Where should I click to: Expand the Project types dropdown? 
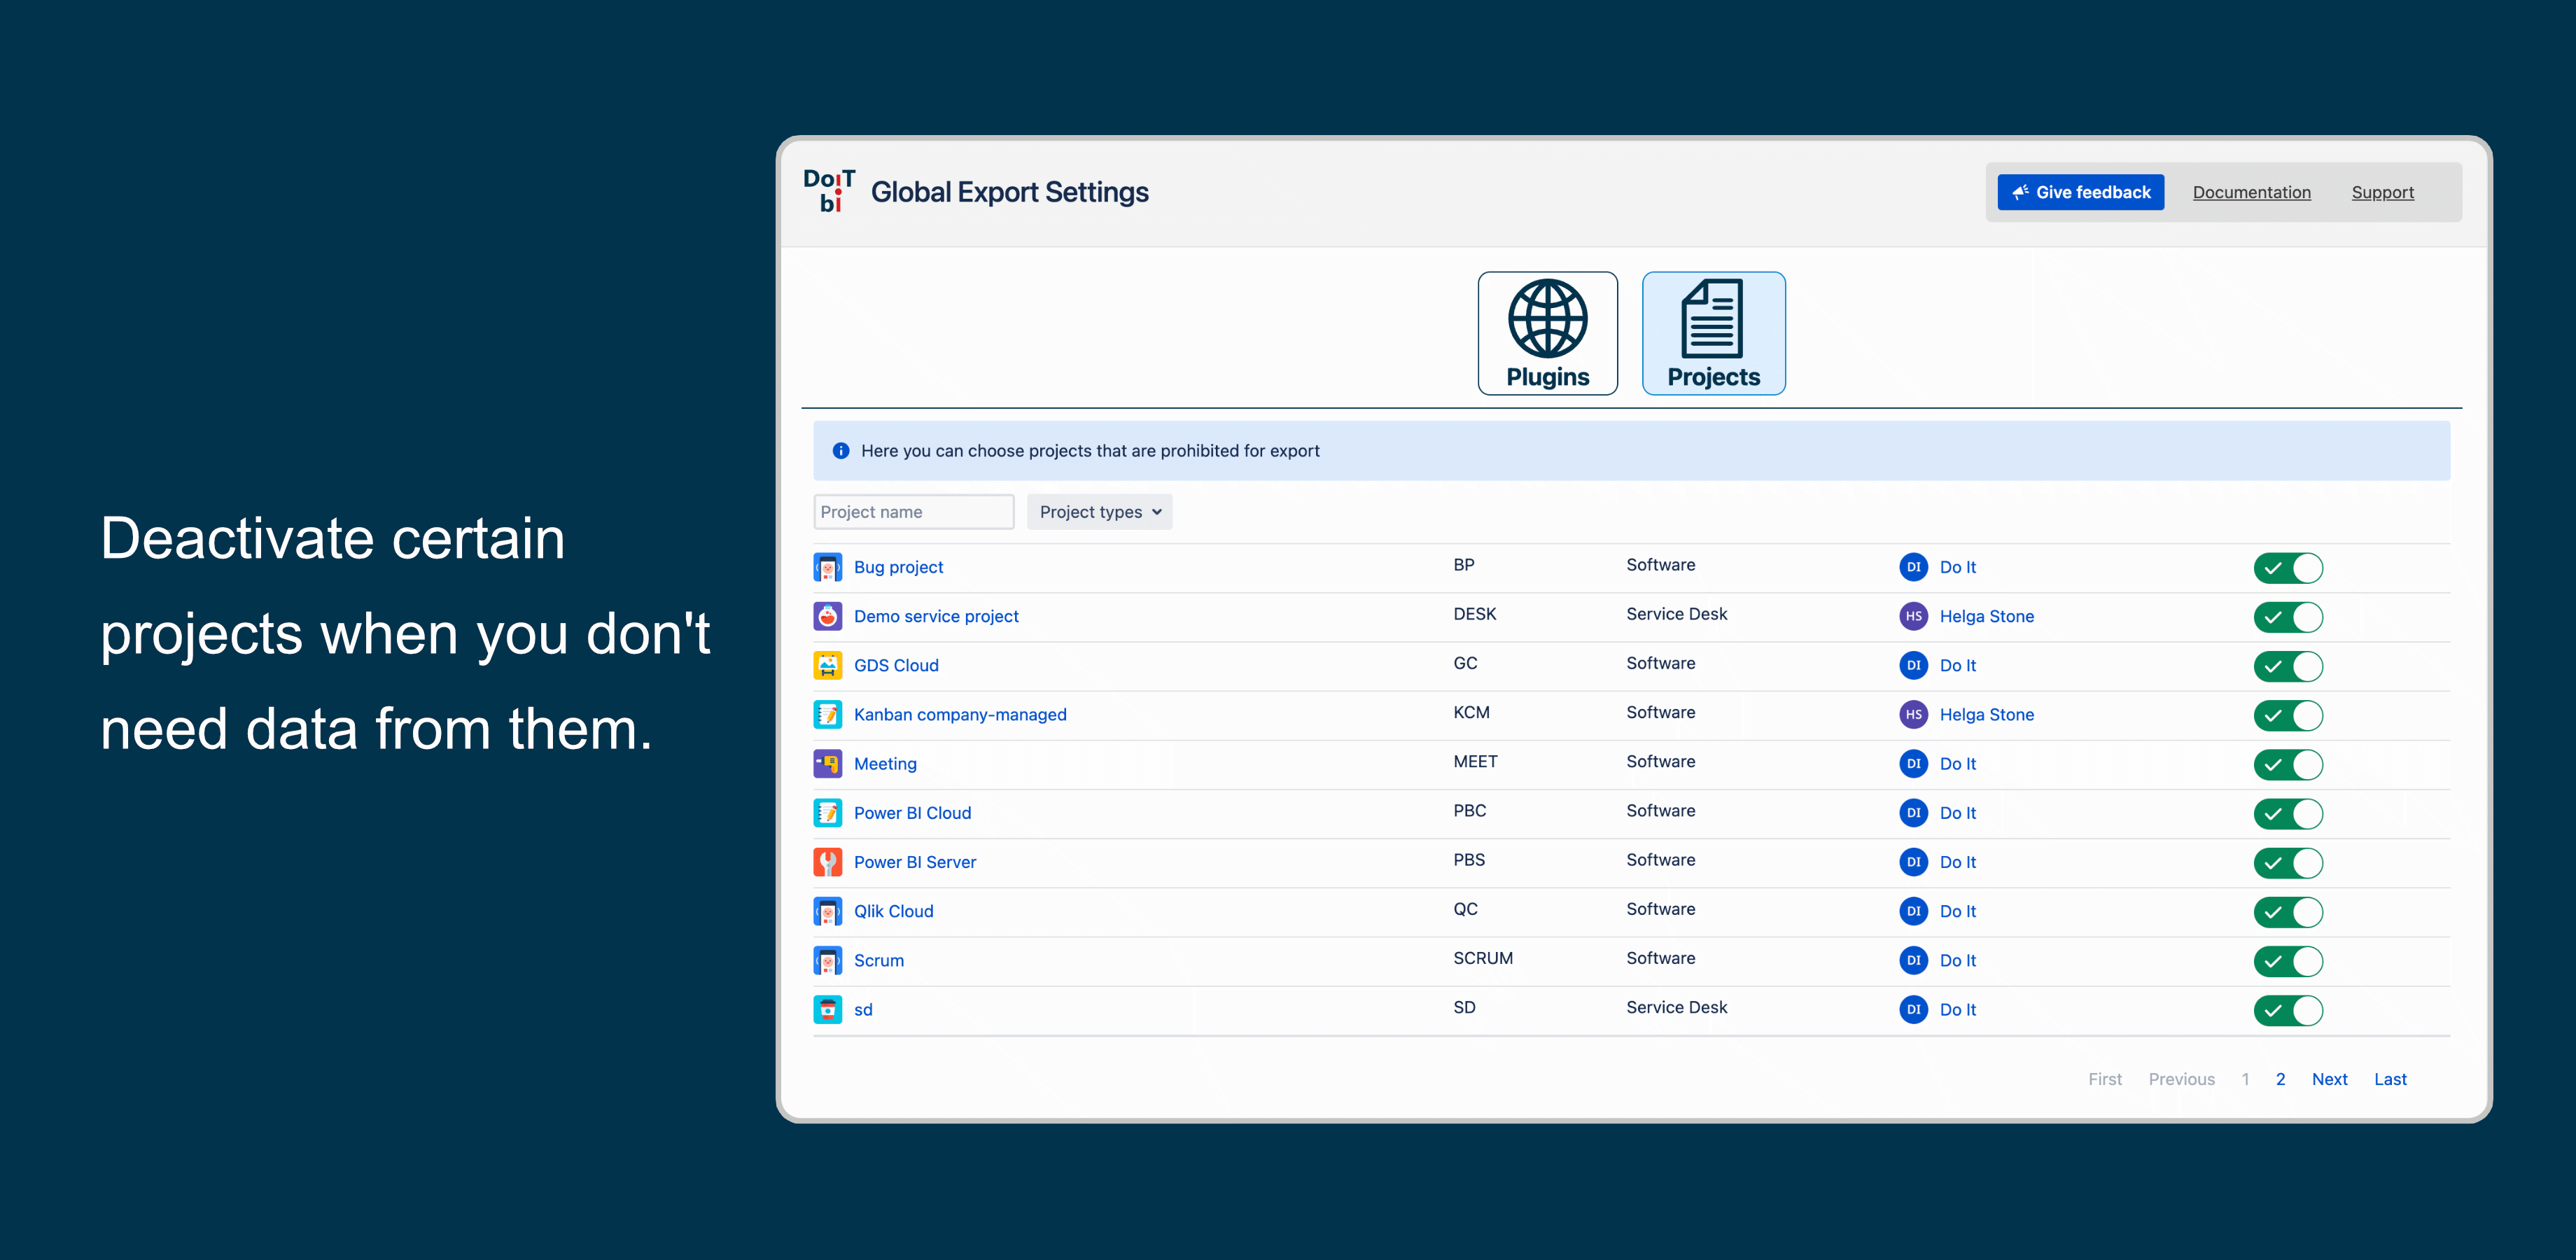[1099, 512]
